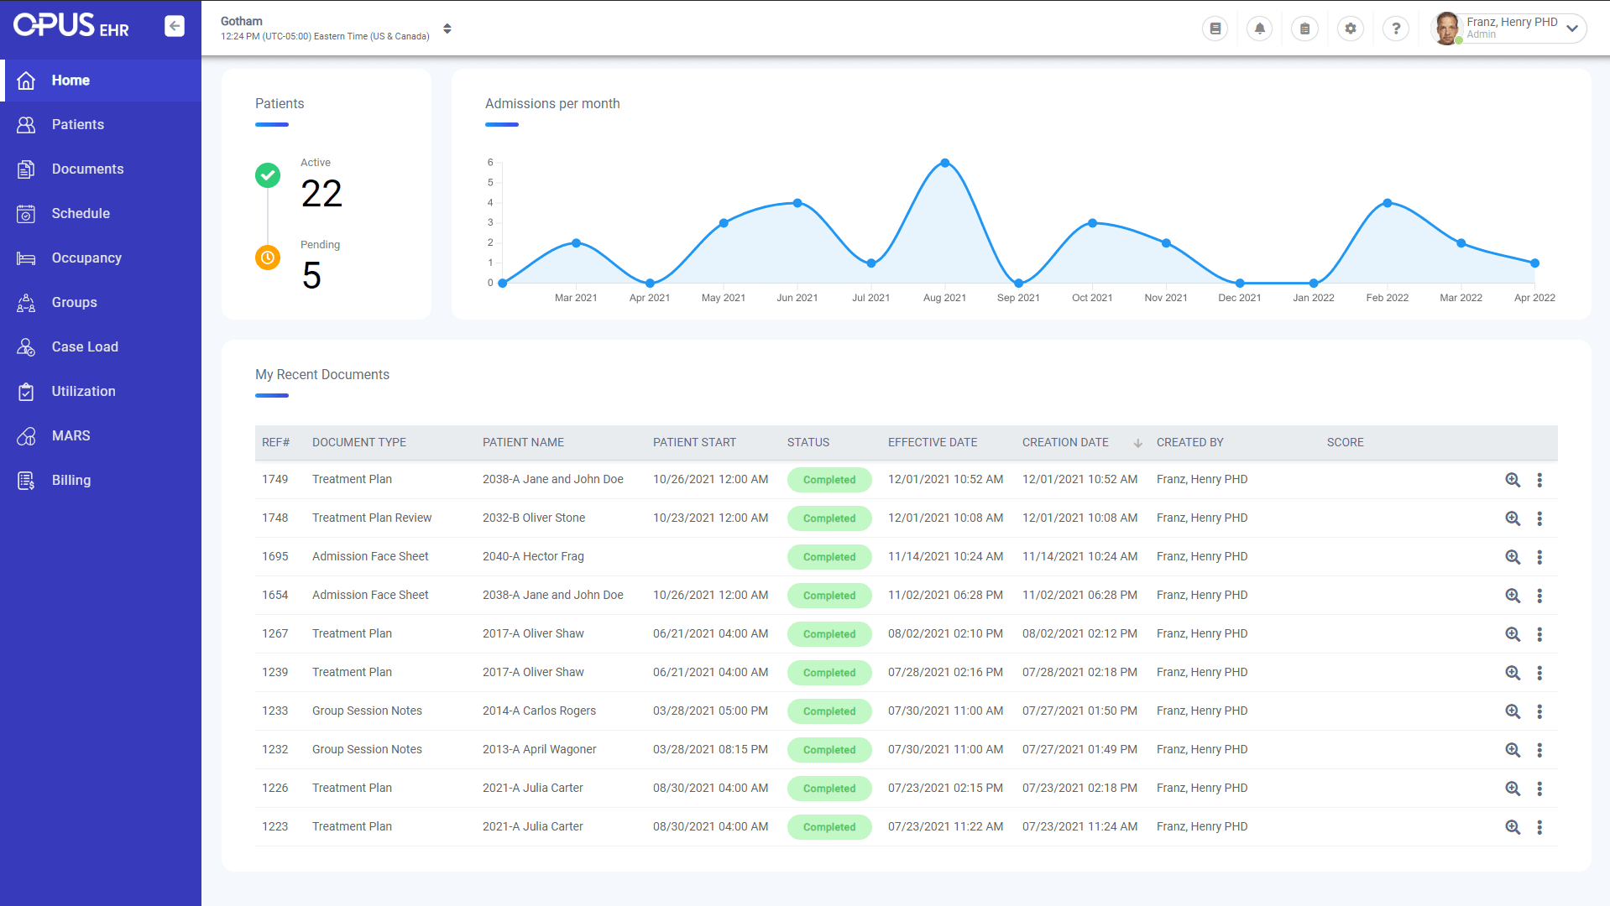Open the three-dot menu for document 1748
The width and height of the screenshot is (1610, 906).
pos(1540,518)
